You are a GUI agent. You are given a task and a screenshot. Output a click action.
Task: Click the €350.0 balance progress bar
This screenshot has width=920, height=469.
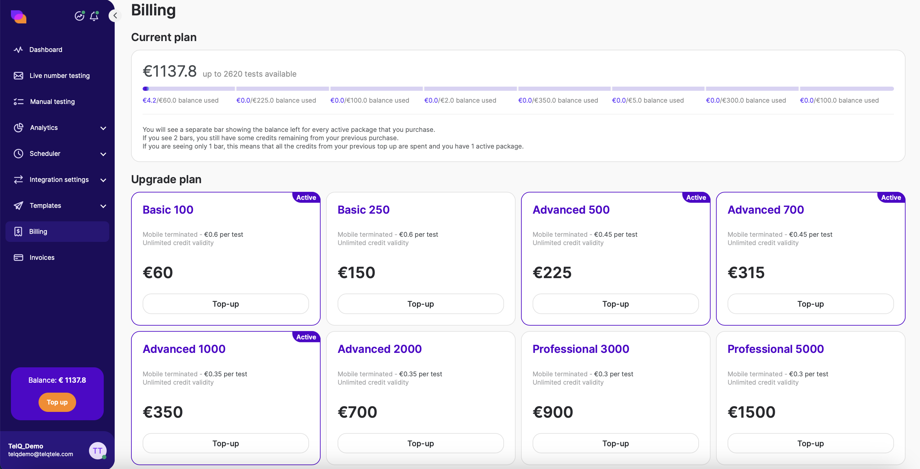[x=564, y=89]
